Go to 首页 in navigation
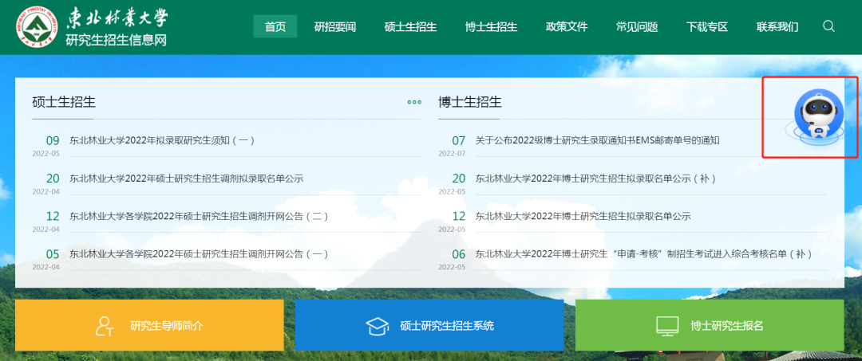 pyautogui.click(x=275, y=26)
